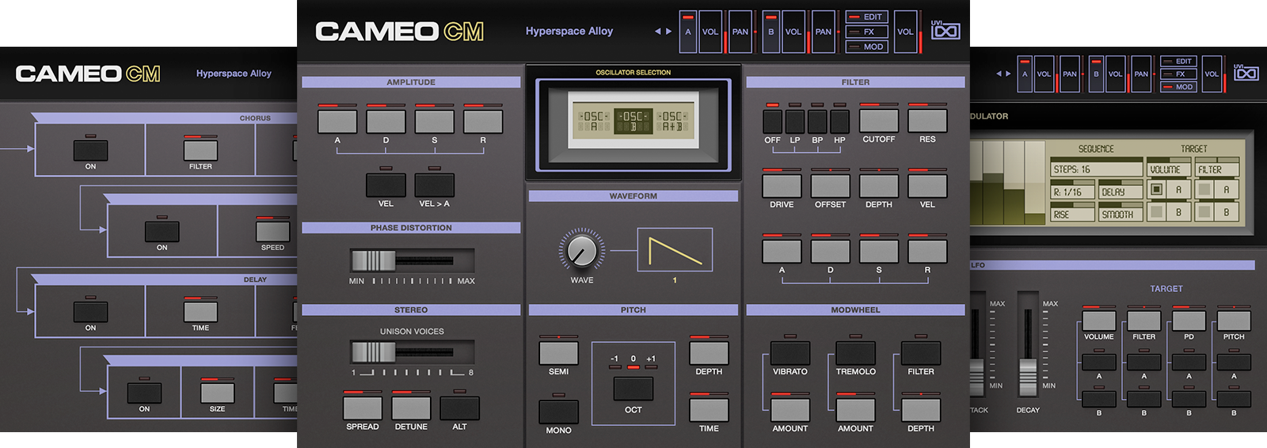This screenshot has height=448, width=1267.
Task: Adjust DECAY slider in right window
Action: tap(1028, 344)
